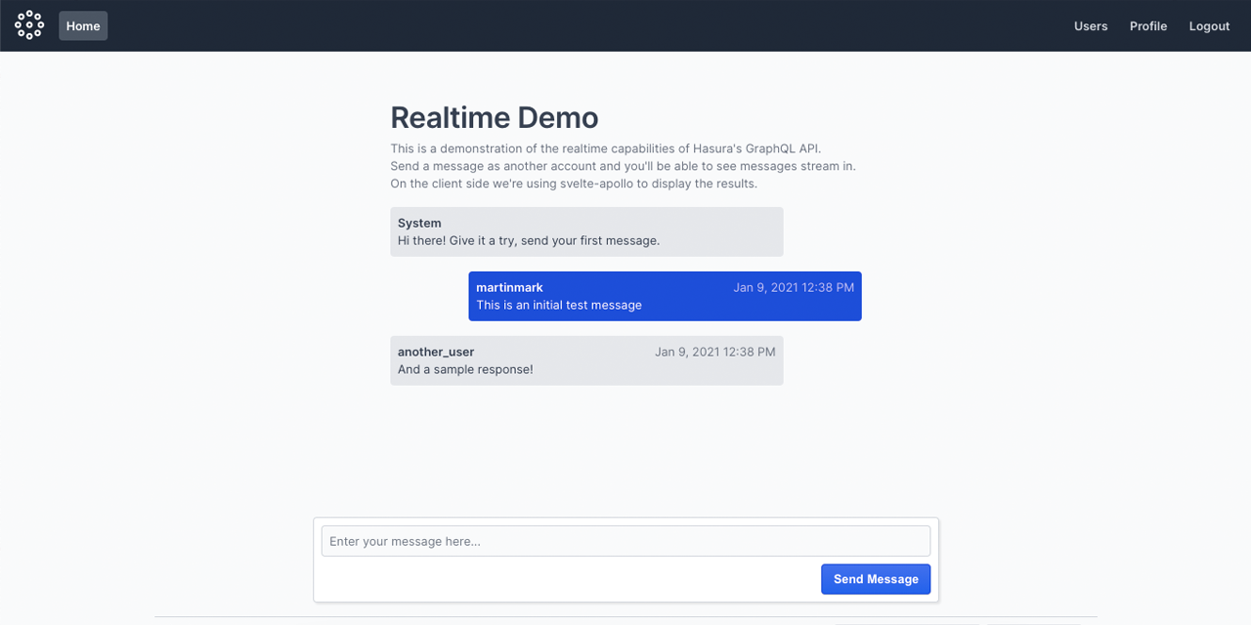The height and width of the screenshot is (625, 1251).
Task: Select the Realtime Demo page heading
Action: (495, 117)
